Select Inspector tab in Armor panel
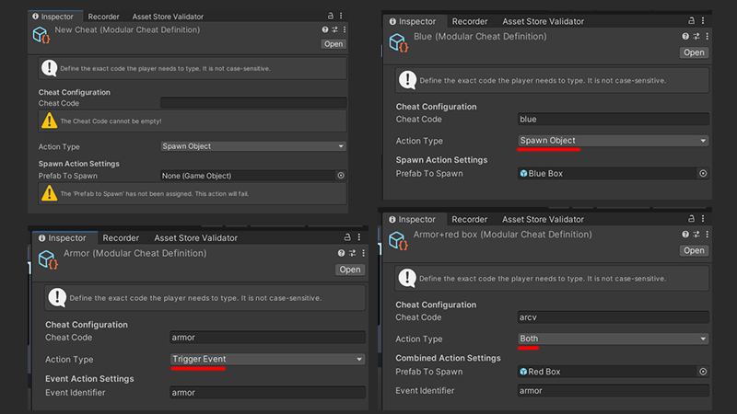737x414 pixels. coord(63,238)
